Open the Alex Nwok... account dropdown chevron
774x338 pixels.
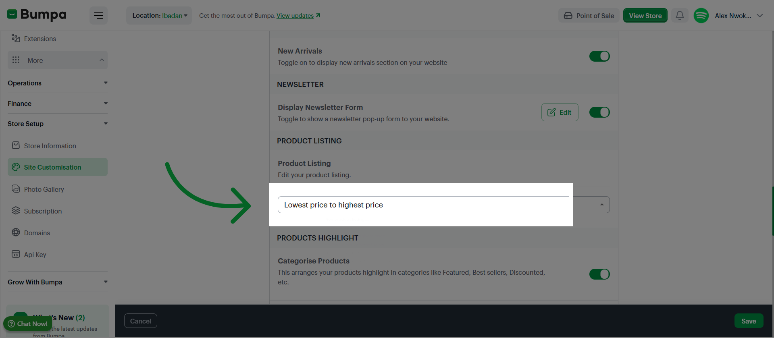760,16
